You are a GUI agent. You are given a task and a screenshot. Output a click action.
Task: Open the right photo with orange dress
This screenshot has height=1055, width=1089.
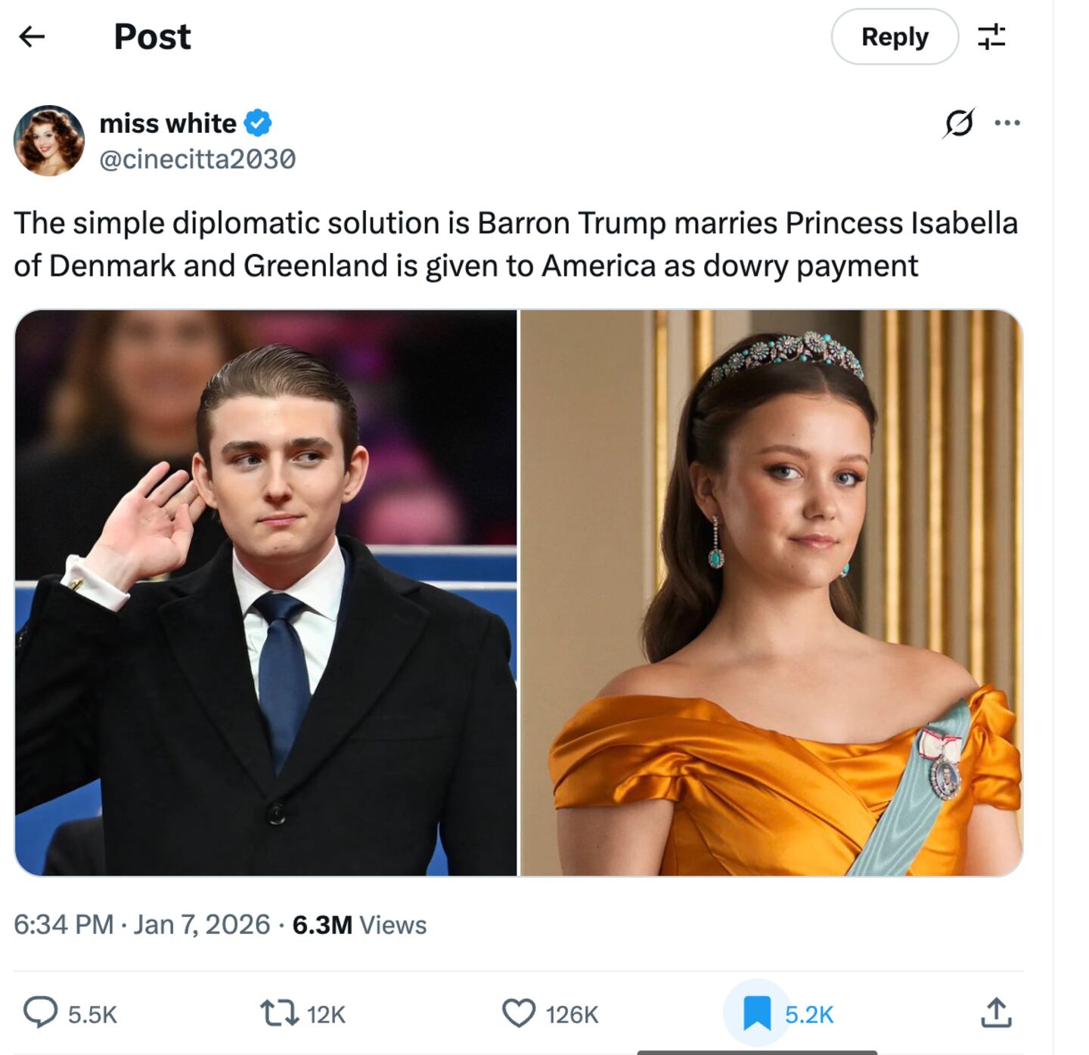point(771,592)
